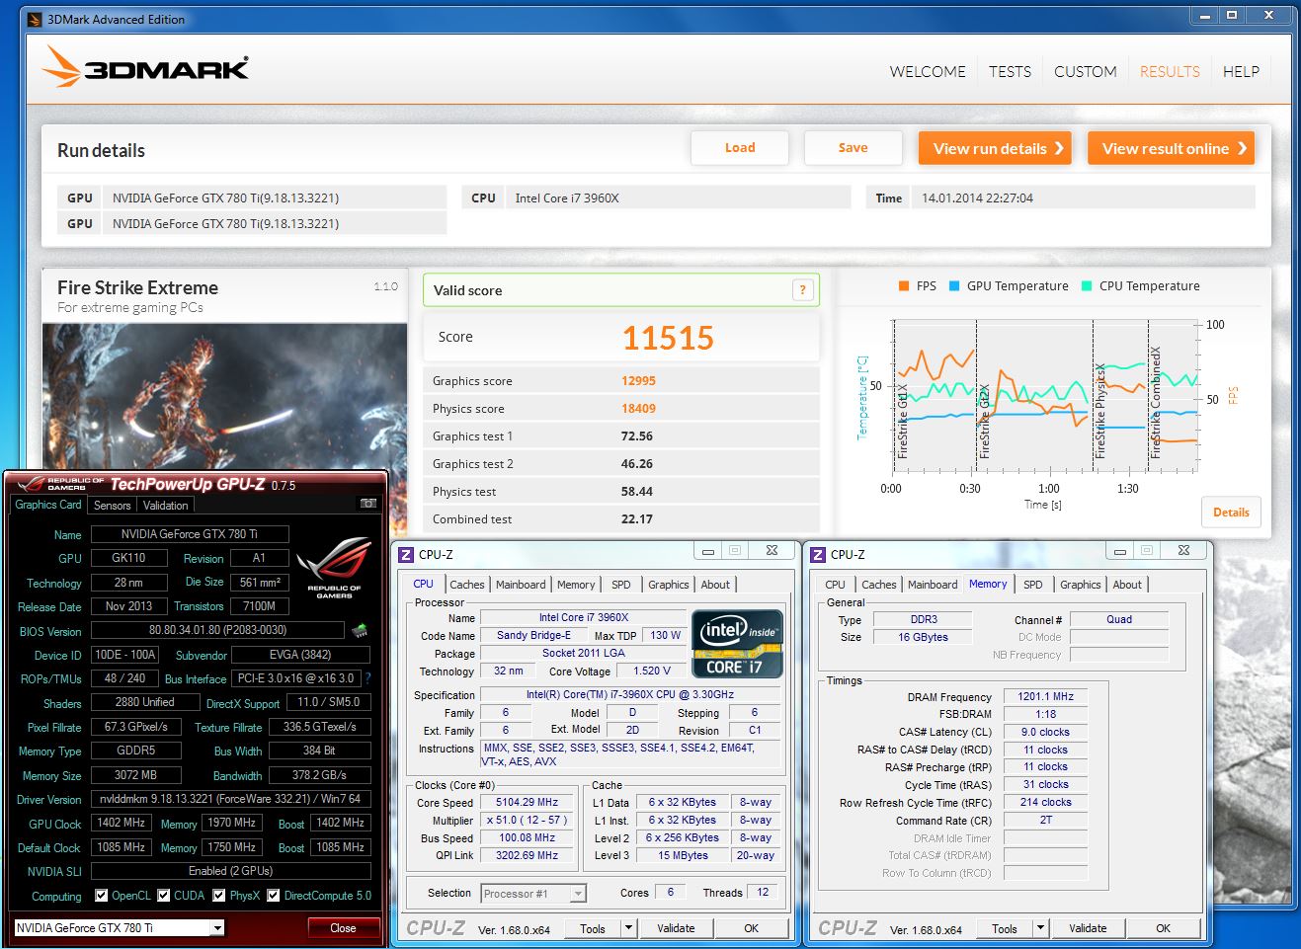Switch to Mainboard tab in CPU-Z CPU window
The image size is (1301, 949).
521,585
